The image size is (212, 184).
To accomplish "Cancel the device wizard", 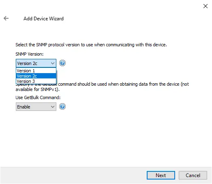I will tap(193, 175).
